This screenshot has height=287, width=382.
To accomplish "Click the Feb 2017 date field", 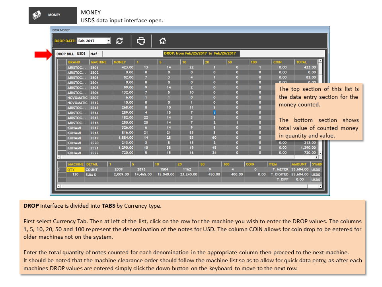I will pos(92,41).
